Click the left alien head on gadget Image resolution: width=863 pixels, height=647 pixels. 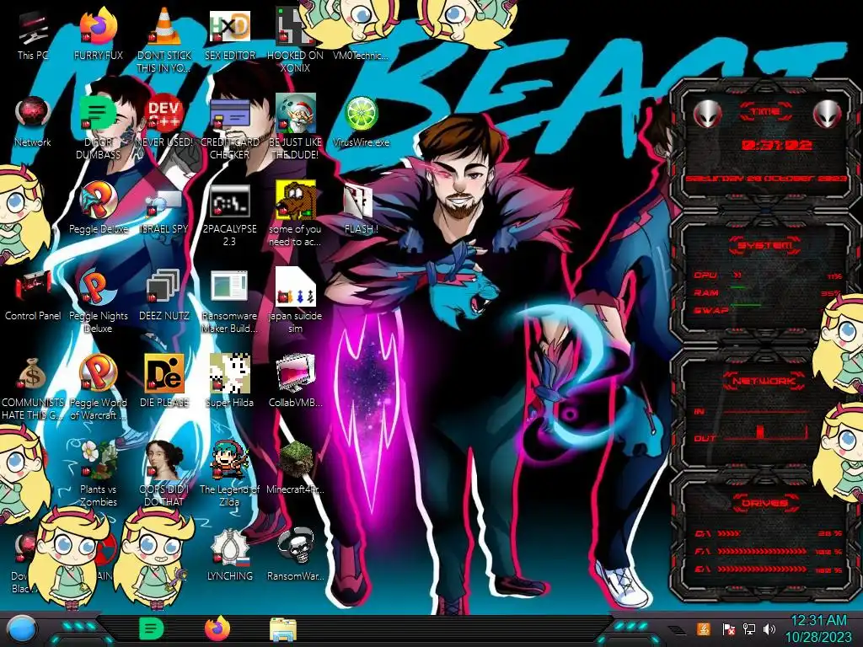coord(707,114)
